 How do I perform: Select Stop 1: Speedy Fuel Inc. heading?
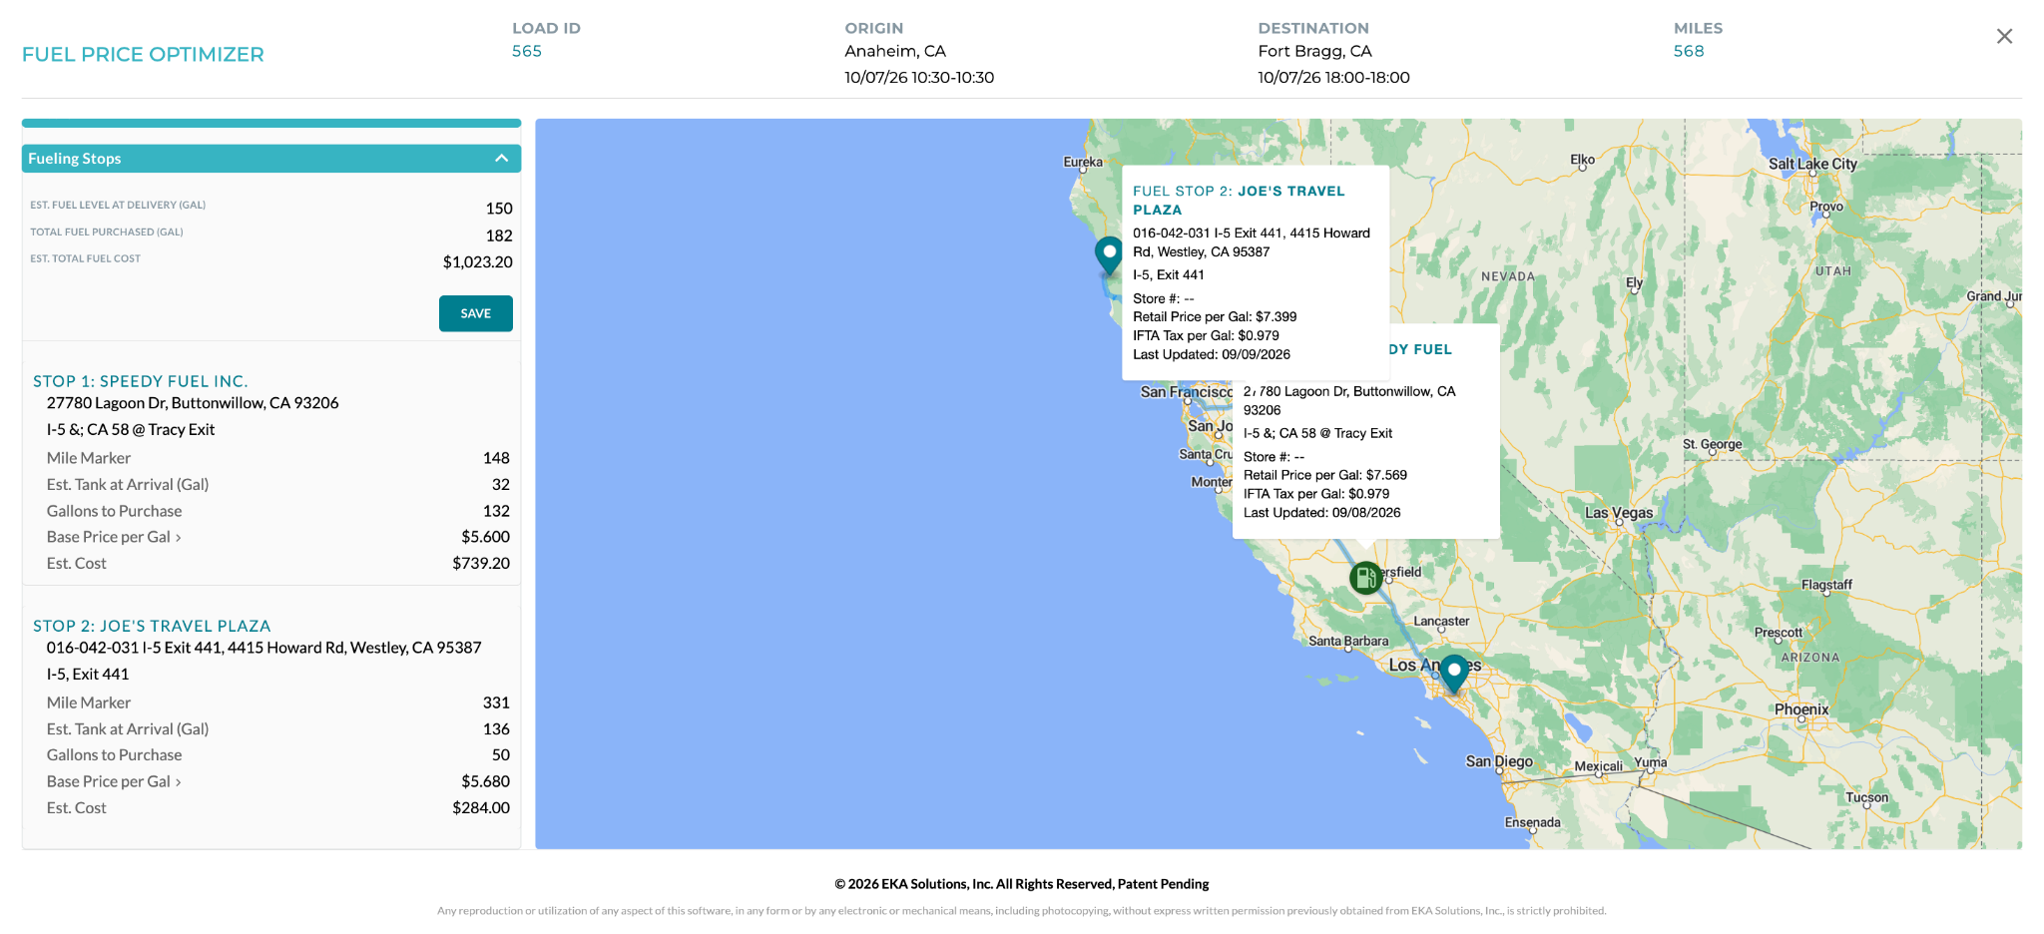click(x=141, y=381)
